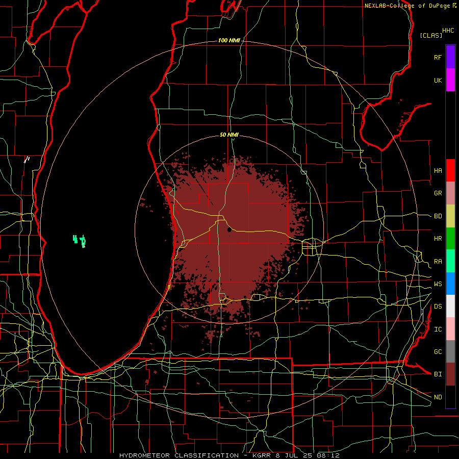
Task: Click the GC legend label
Action: click(438, 352)
